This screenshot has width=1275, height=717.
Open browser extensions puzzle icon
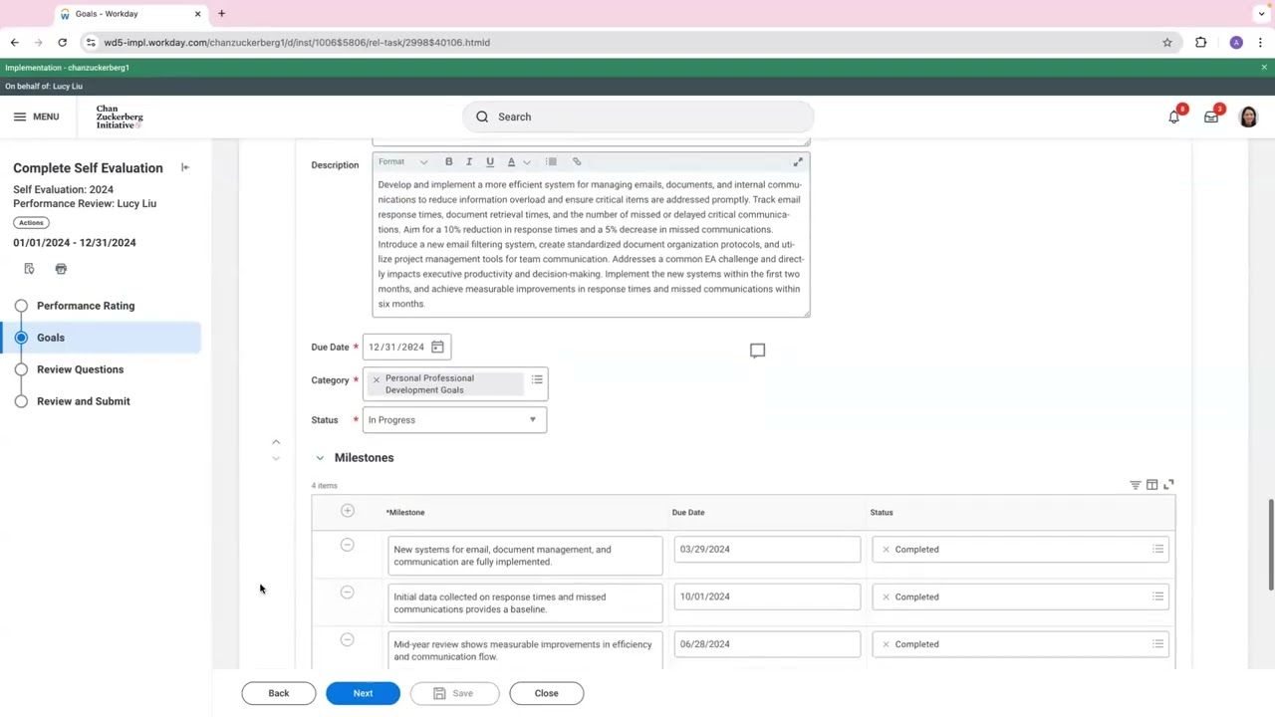(1200, 43)
